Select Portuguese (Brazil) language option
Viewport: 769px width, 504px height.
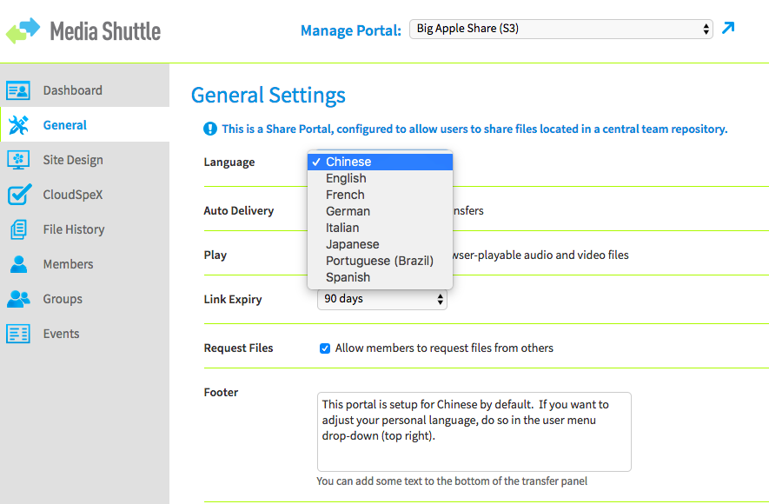(380, 261)
